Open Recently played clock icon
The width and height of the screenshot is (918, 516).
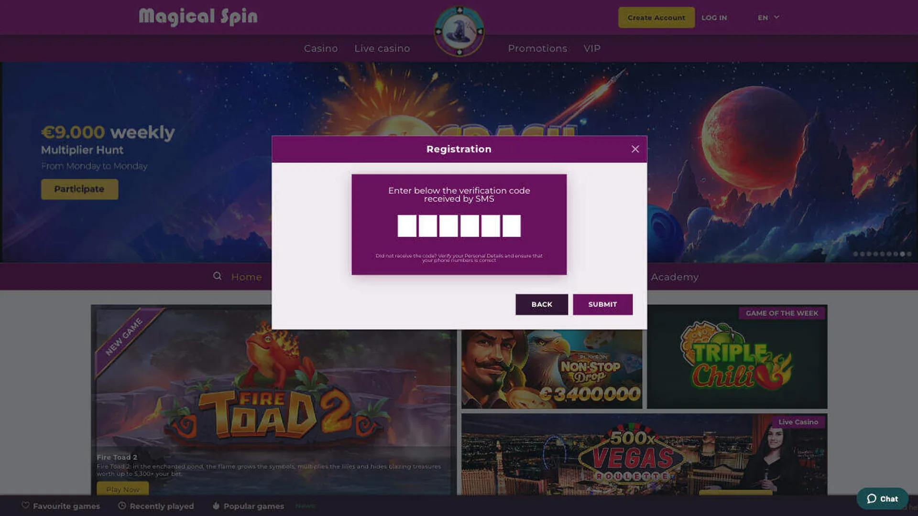tap(122, 505)
